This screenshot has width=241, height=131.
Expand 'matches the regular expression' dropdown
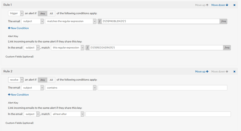[71, 21]
